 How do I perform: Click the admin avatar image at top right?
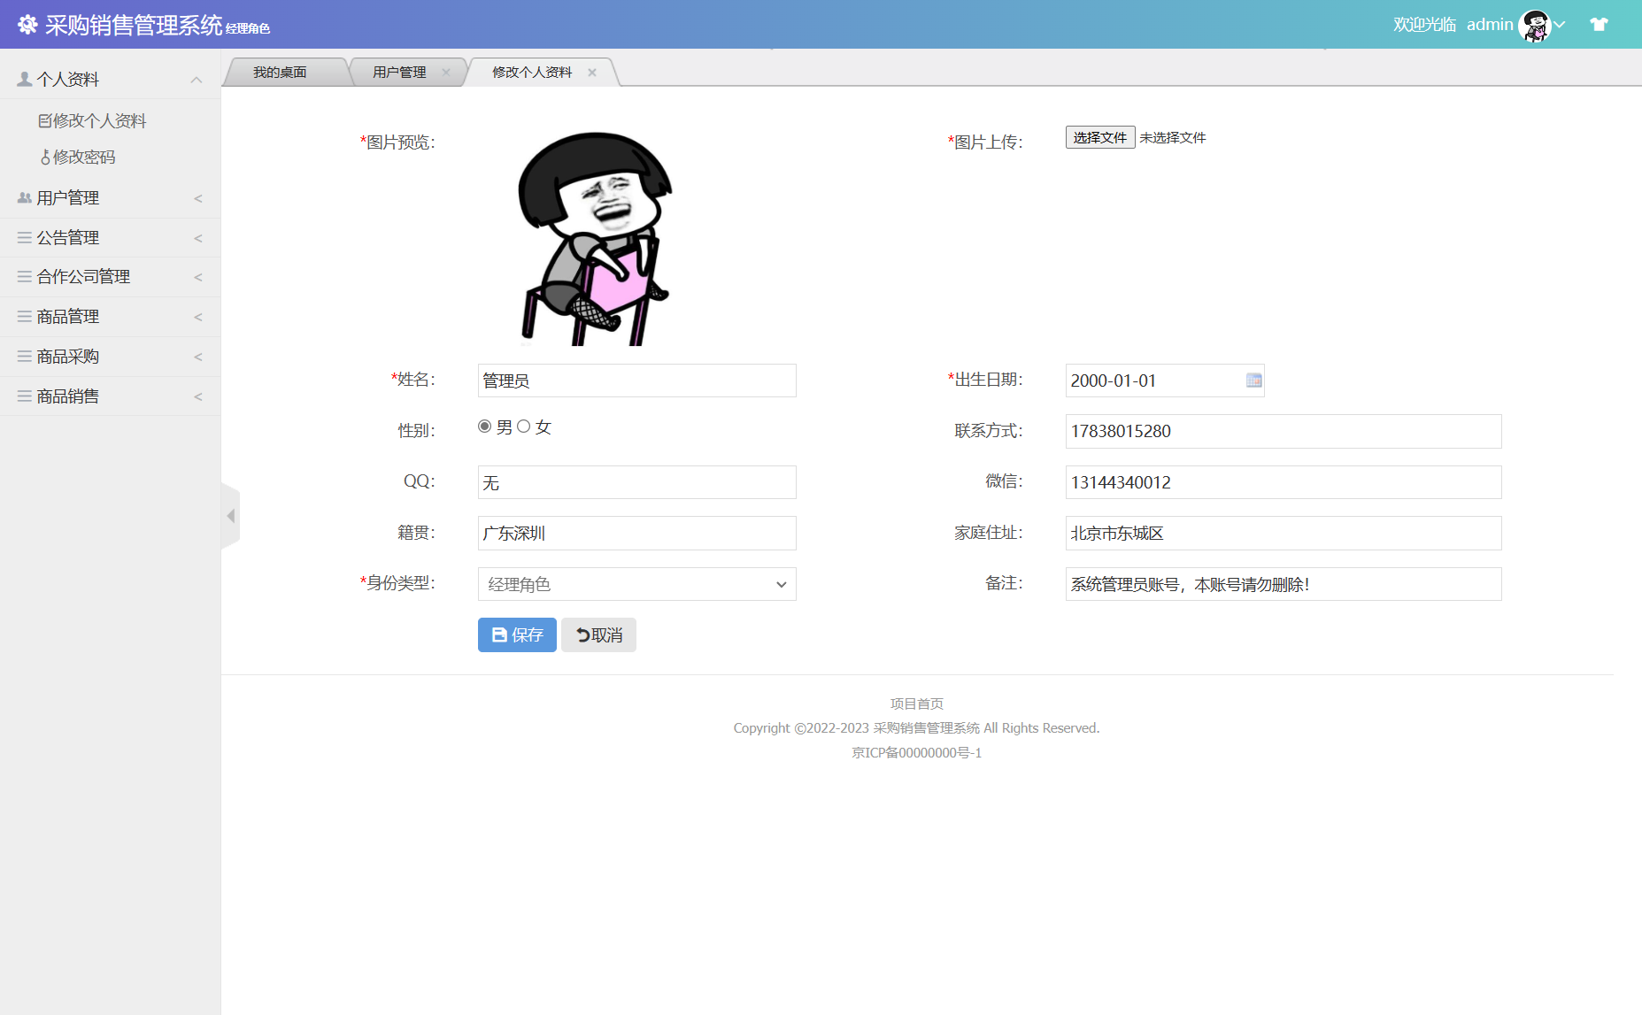click(x=1538, y=26)
